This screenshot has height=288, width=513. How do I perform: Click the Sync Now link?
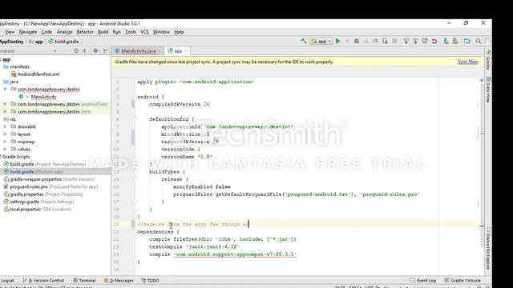(468, 62)
